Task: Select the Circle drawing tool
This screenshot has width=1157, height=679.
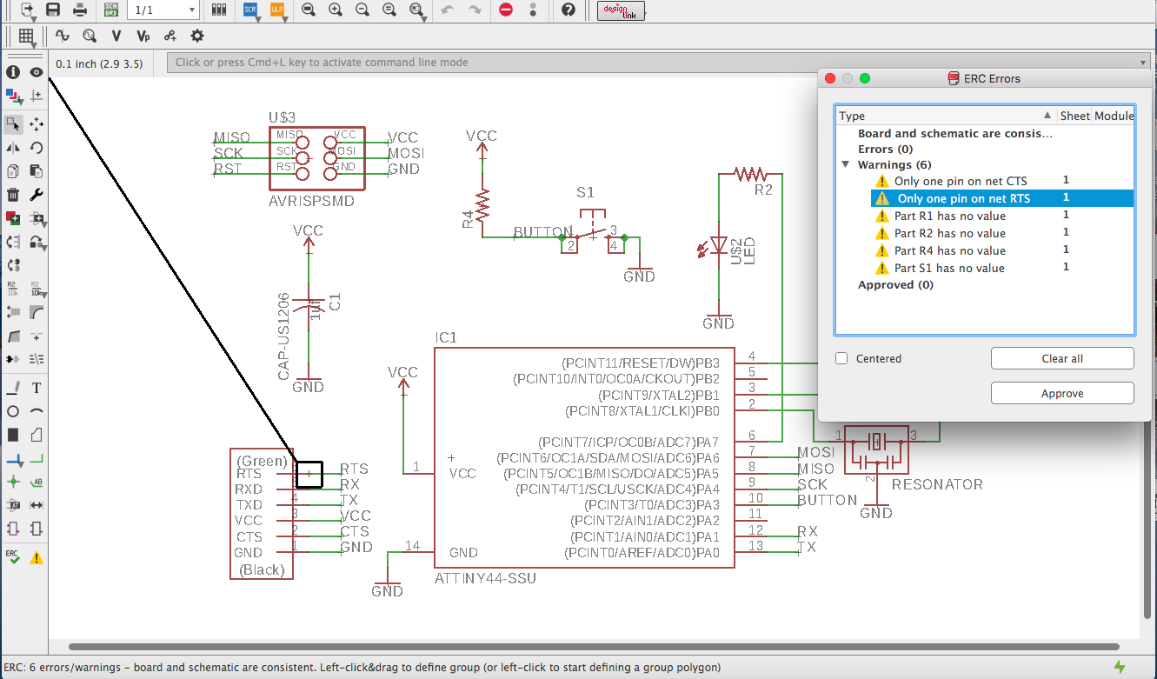Action: 13,411
